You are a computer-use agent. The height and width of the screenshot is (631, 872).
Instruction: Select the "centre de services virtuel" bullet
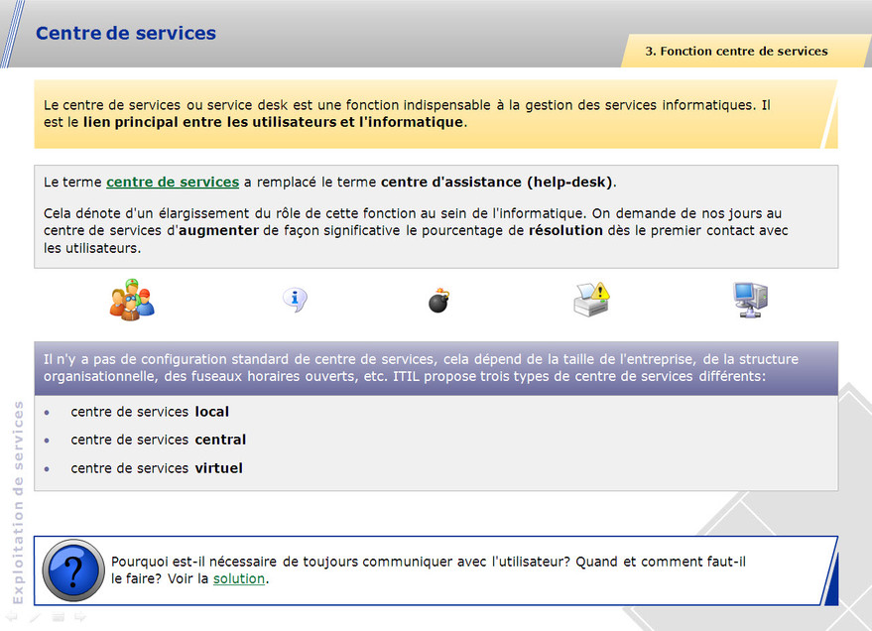pyautogui.click(x=157, y=468)
